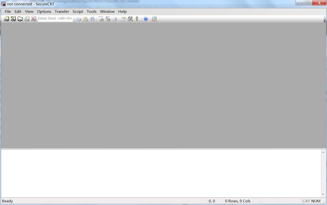This screenshot has width=327, height=205.
Task: Click the Enter host input field
Action: pyautogui.click(x=55, y=18)
